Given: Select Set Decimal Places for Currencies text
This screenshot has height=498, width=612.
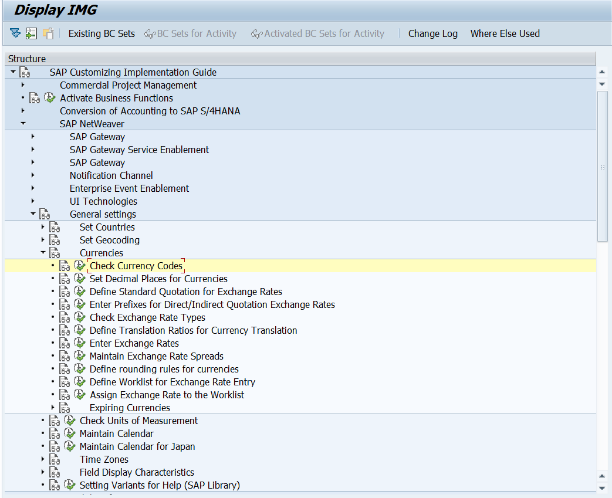Looking at the screenshot, I should pyautogui.click(x=158, y=279).
